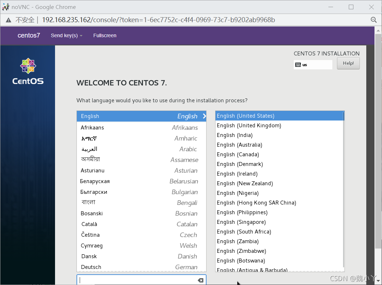The width and height of the screenshot is (382, 285).
Task: Select Deutsch in the language list
Action: (142, 267)
